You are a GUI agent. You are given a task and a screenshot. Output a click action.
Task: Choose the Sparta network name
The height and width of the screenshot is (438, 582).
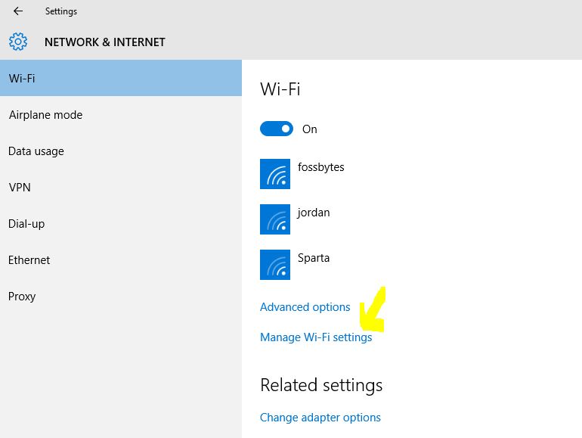point(314,258)
